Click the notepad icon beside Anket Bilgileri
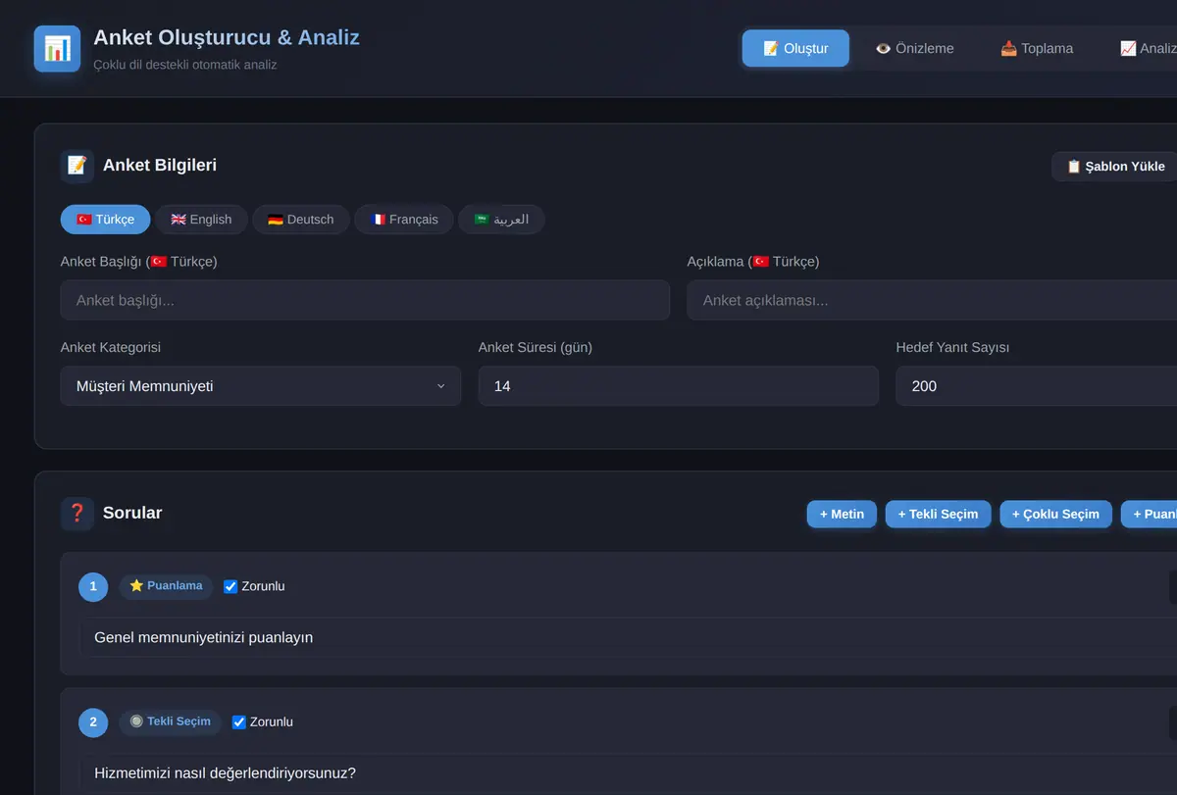1177x795 pixels. pyautogui.click(x=77, y=166)
